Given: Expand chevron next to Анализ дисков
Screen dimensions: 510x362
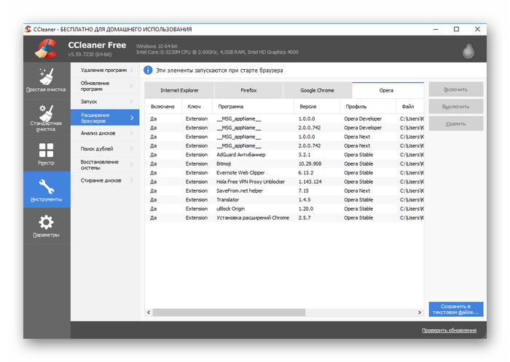Looking at the screenshot, I should pos(132,133).
